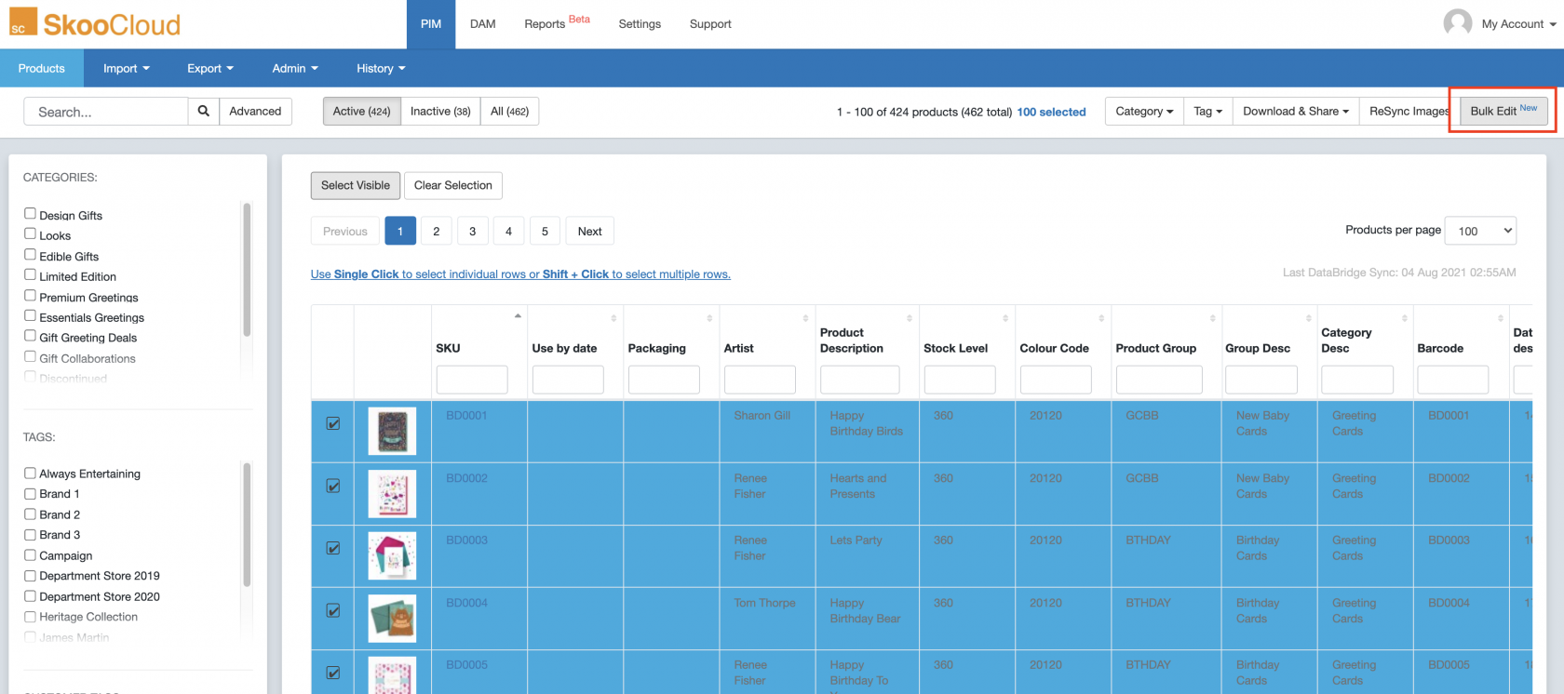Open the My Account dropdown
Viewport: 1564px width, 694px height.
point(1518,24)
